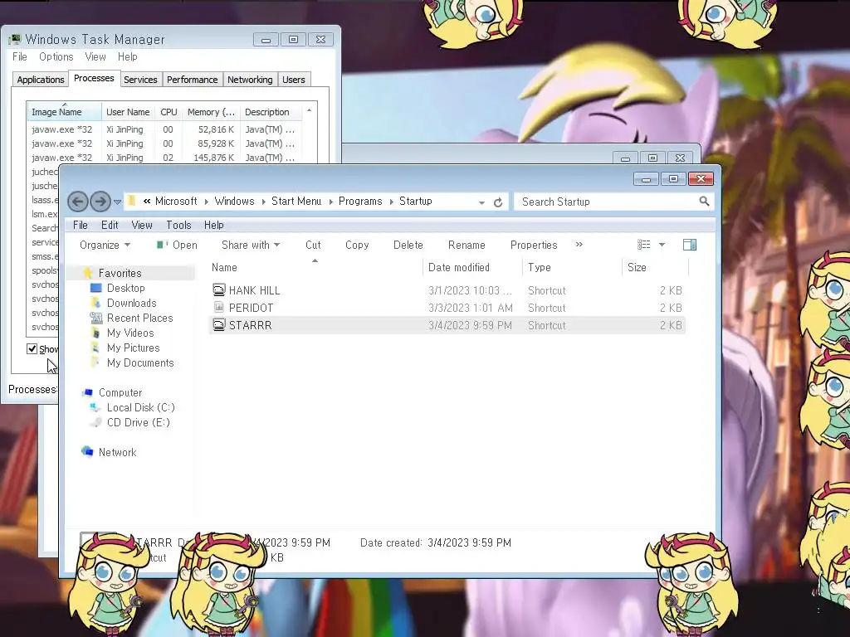This screenshot has width=850, height=637.
Task: Select Computer in navigation pane
Action: pyautogui.click(x=120, y=392)
